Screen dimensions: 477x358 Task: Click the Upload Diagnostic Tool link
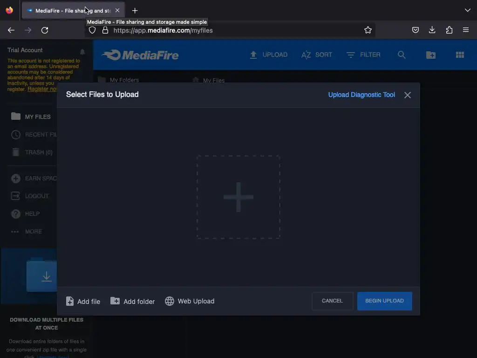click(361, 95)
